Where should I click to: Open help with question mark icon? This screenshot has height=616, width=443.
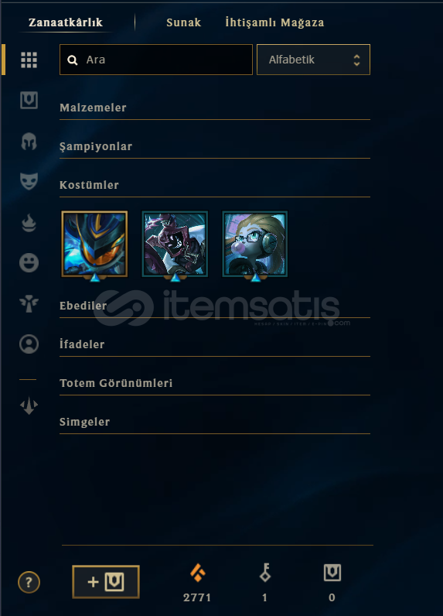(x=29, y=582)
